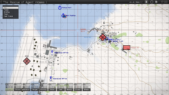
Task: Go back using the arrow beside mission title
Action: click(1, 2)
